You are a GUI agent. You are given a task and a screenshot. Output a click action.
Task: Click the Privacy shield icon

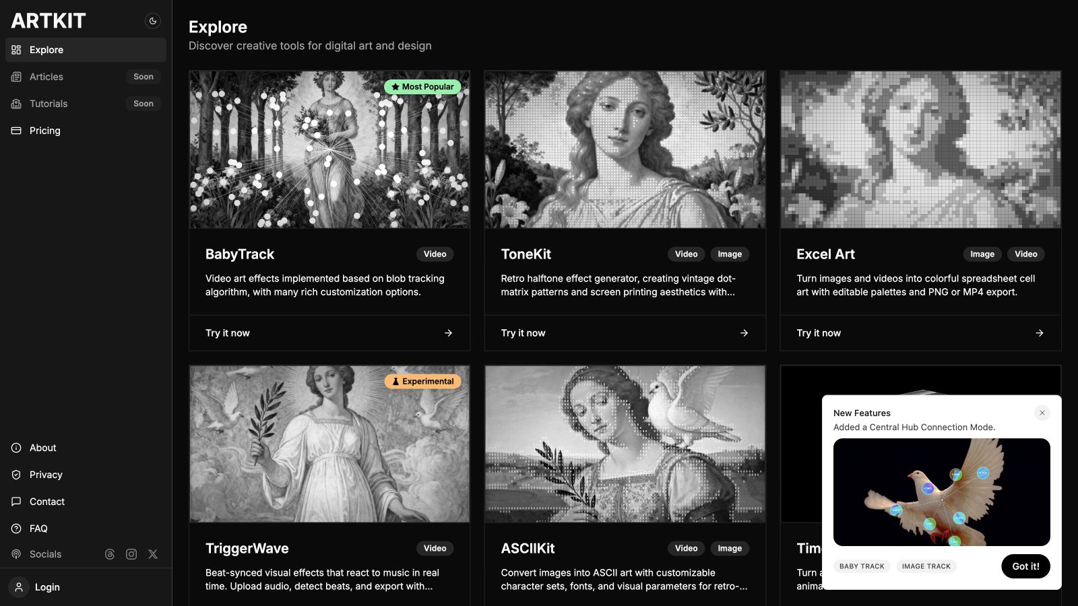click(x=16, y=475)
